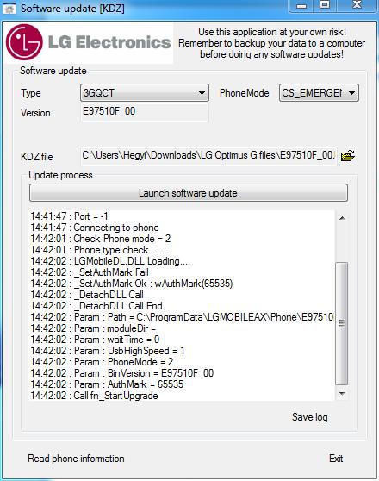The height and width of the screenshot is (481, 379).
Task: Click the KDZ file path field
Action: tap(208, 155)
